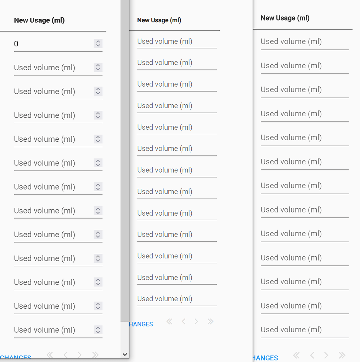Image resolution: width=360 pixels, height=362 pixels.
Task: Decrement the 0 value with stepper down arrow
Action: click(98, 45)
